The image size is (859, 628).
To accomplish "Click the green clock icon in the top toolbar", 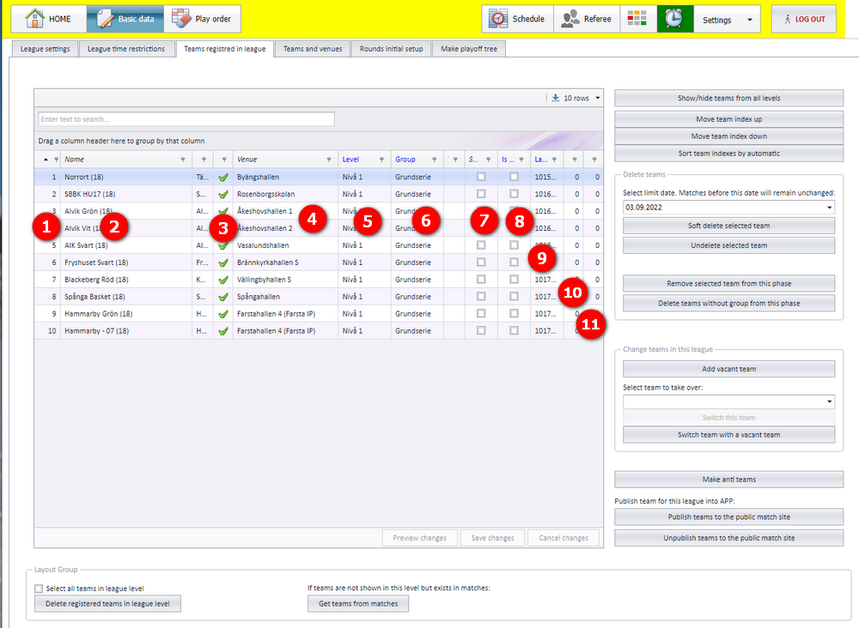I will point(674,19).
